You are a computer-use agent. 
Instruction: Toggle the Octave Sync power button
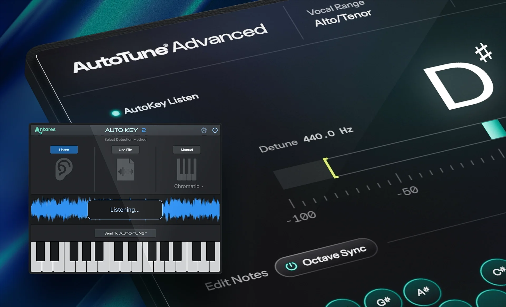(x=291, y=266)
